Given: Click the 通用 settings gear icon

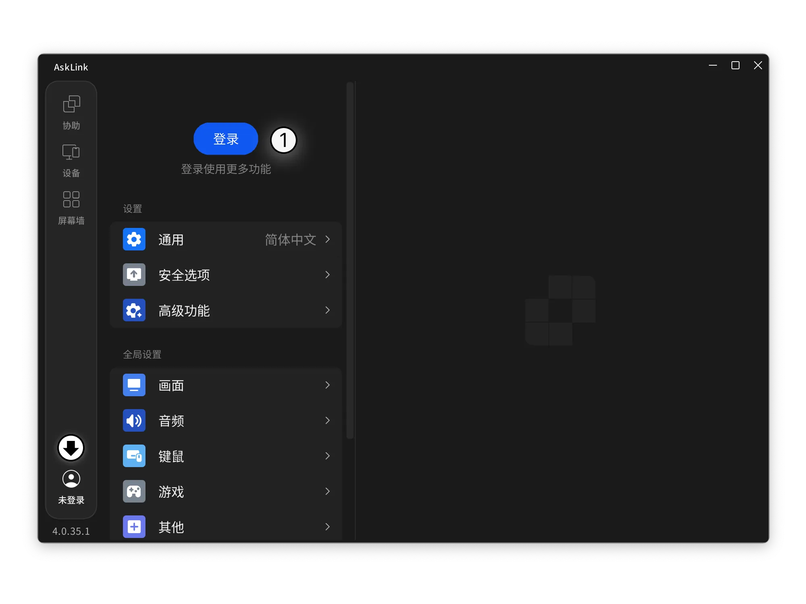Looking at the screenshot, I should tap(134, 239).
